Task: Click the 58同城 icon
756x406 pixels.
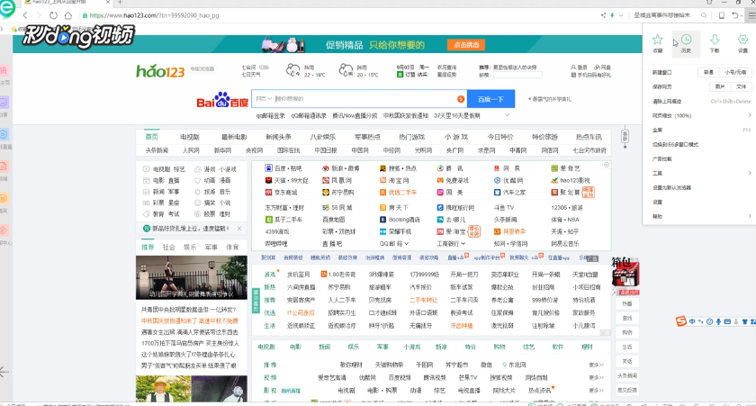Action: coord(326,208)
